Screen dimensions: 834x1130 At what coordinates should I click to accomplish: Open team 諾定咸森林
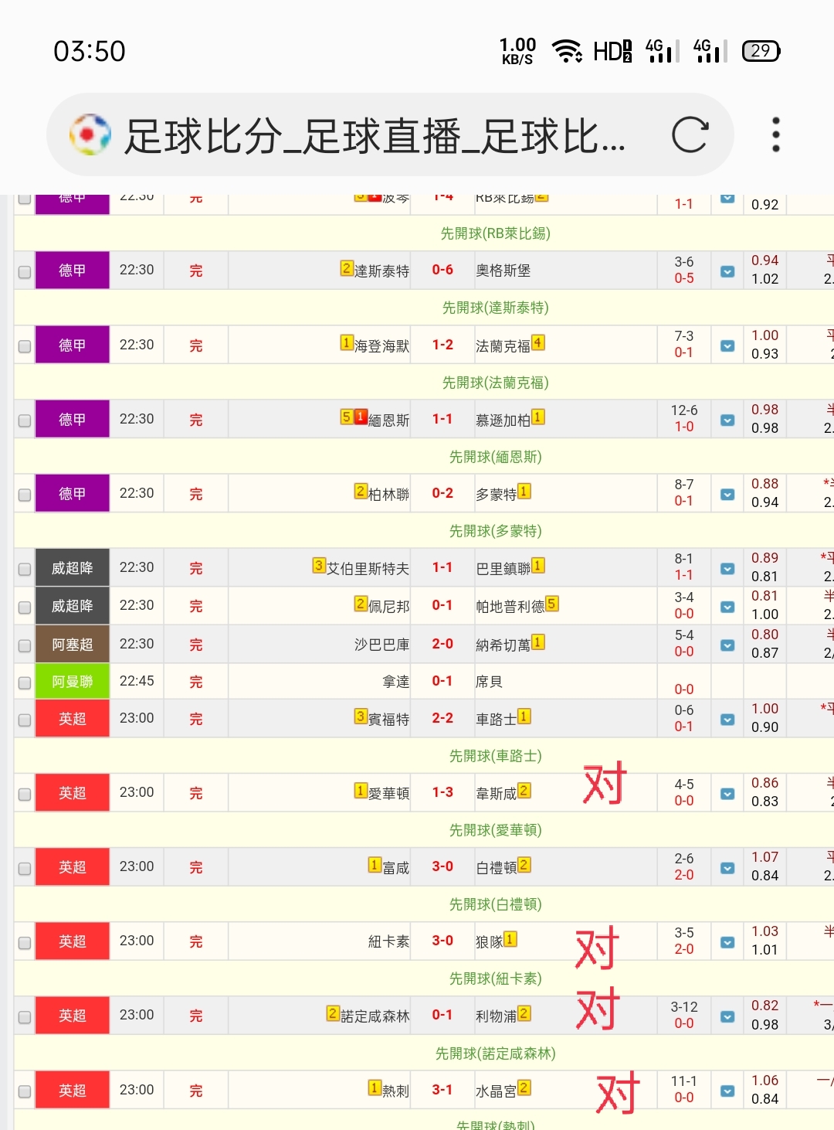(375, 1016)
